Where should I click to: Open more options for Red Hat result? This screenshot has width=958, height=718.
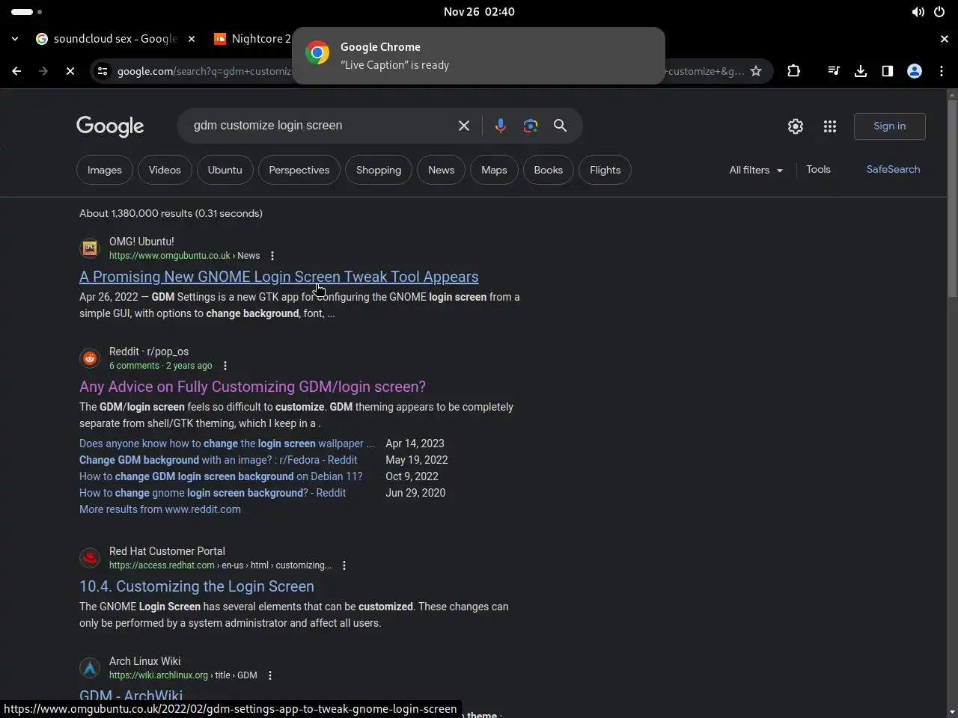click(344, 565)
